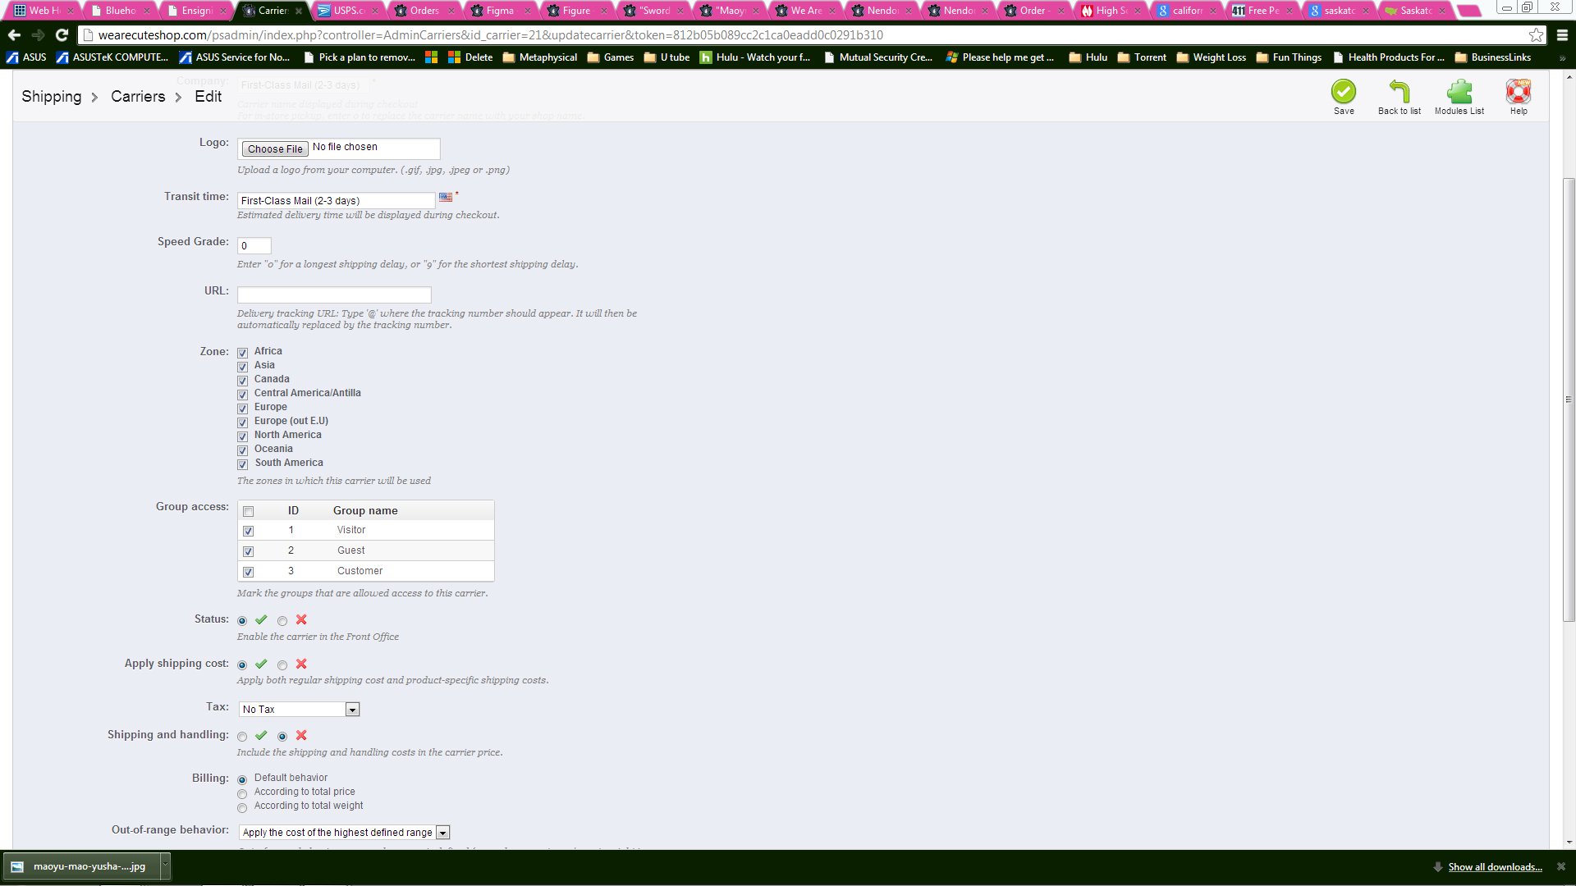Click the Choose File button for Logo
The image size is (1576, 886).
point(275,149)
